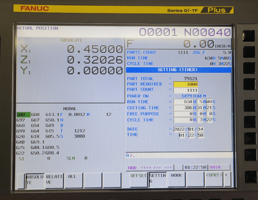
Task: Click the highlighted G00 modal code
Action: coord(23,115)
